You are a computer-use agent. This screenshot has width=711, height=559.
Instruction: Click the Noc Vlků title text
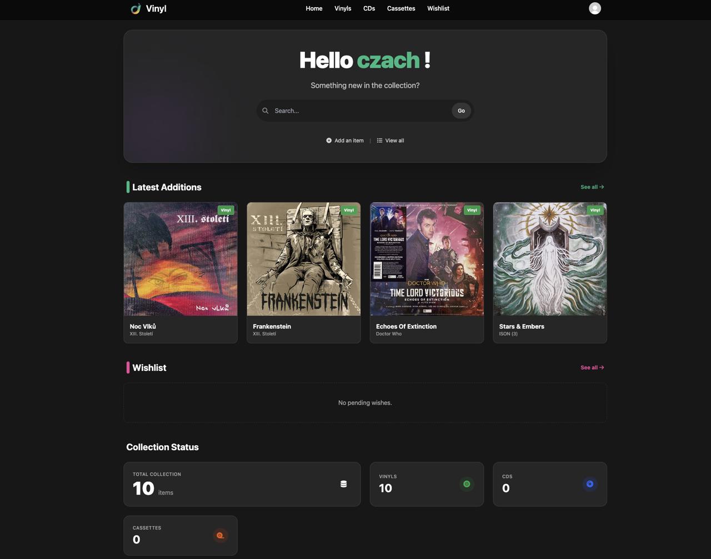click(143, 326)
